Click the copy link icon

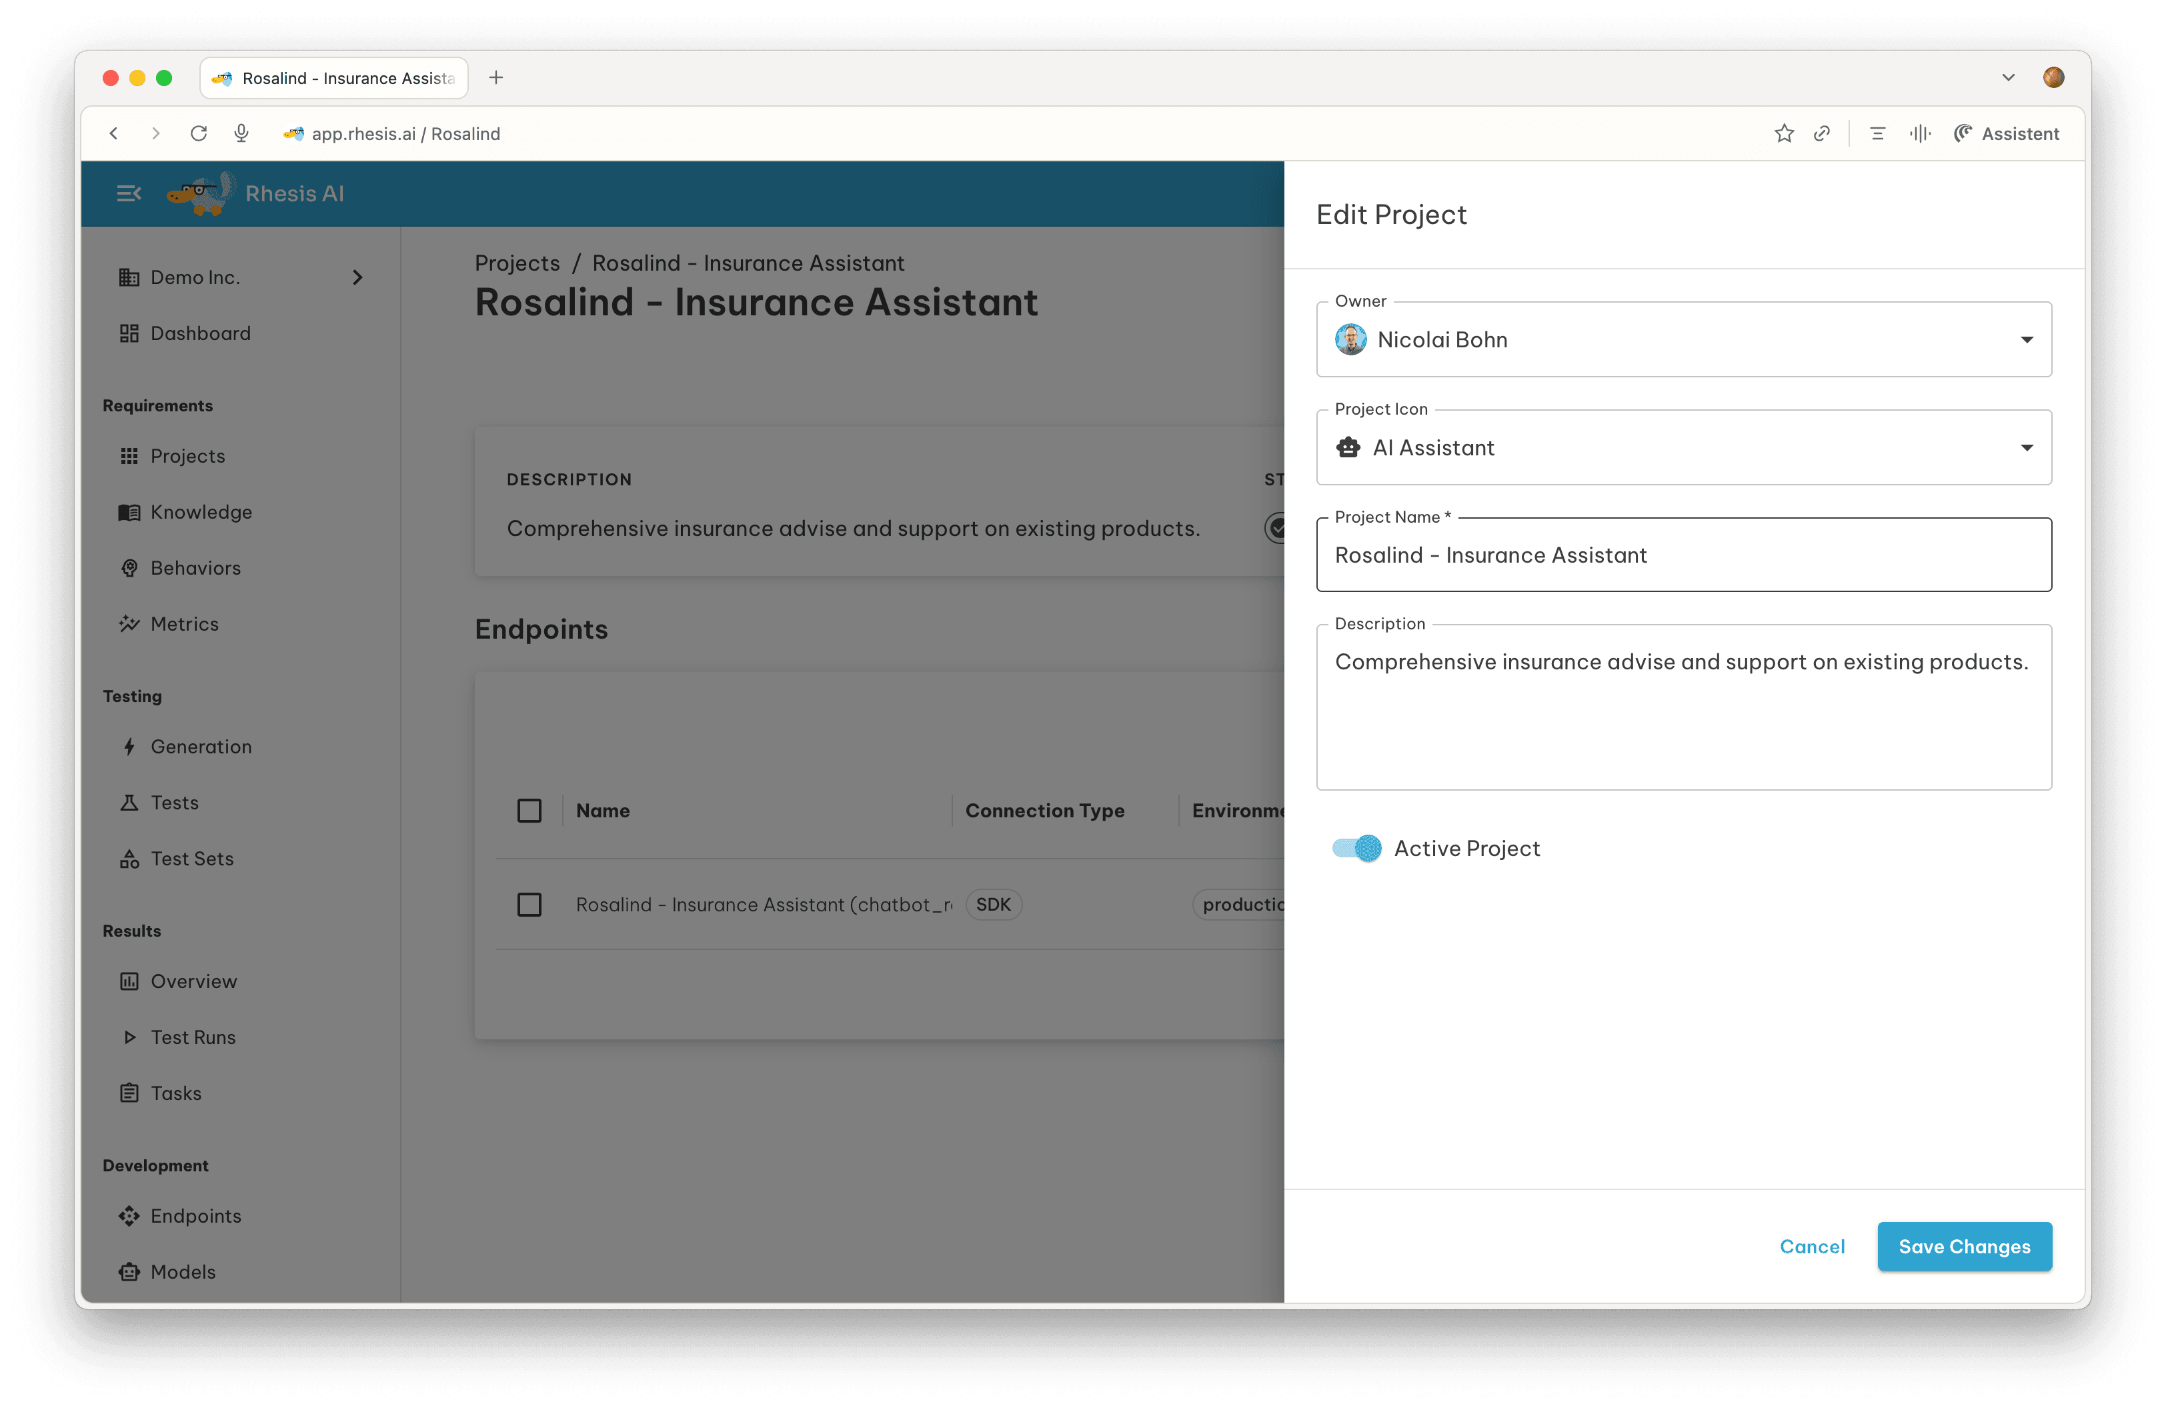(x=1821, y=134)
